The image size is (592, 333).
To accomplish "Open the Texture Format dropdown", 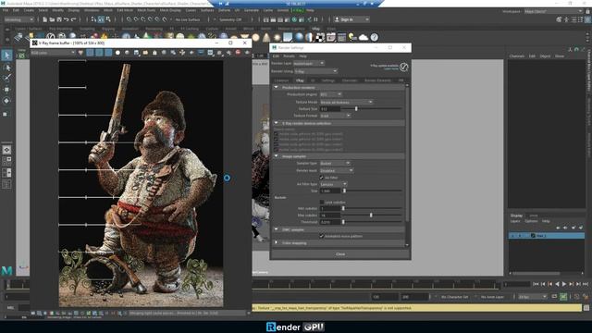I will 335,116.
